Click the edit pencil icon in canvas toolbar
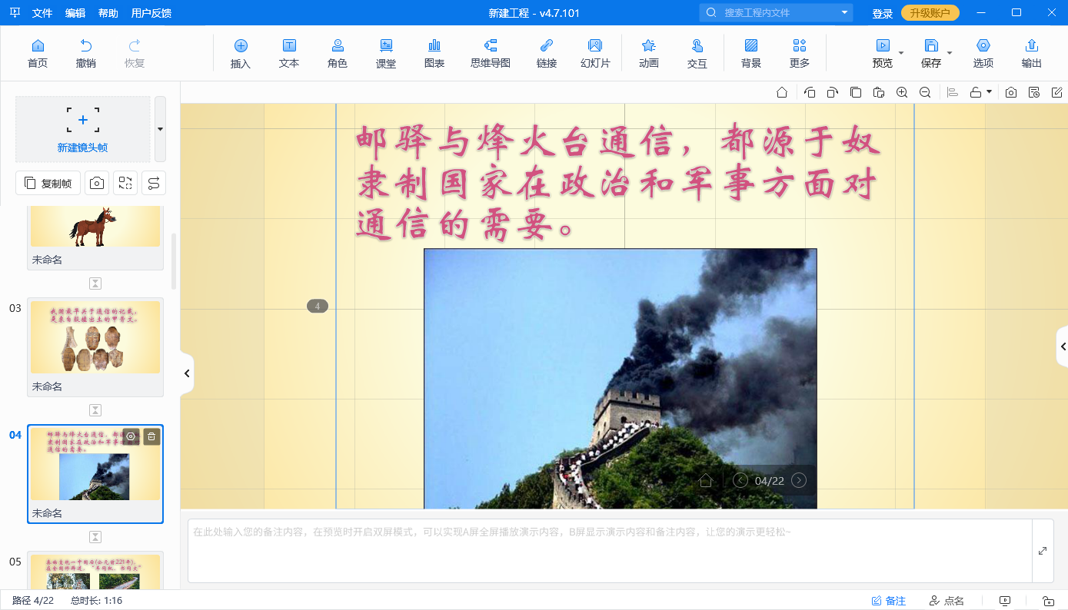 pos(1057,92)
